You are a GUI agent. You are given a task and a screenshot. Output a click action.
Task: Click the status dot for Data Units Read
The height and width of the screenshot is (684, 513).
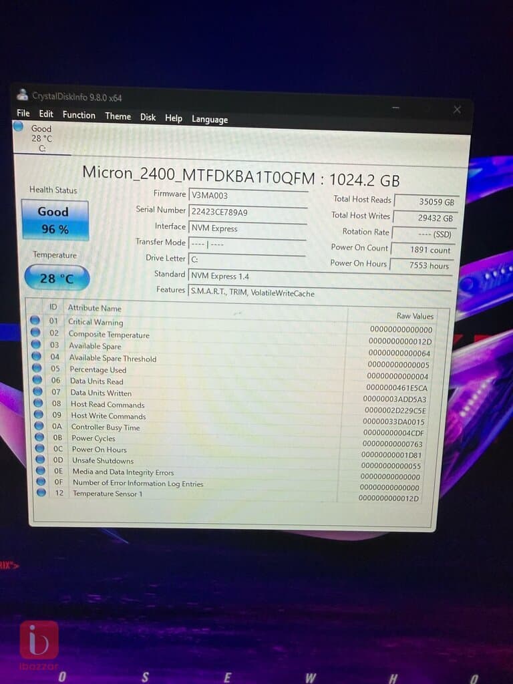pos(37,380)
